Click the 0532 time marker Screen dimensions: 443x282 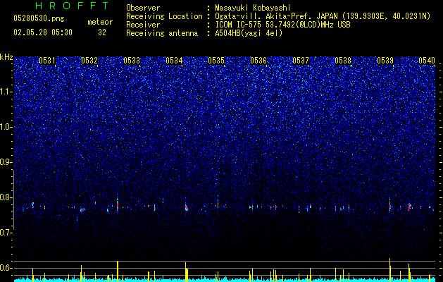[x=89, y=60]
